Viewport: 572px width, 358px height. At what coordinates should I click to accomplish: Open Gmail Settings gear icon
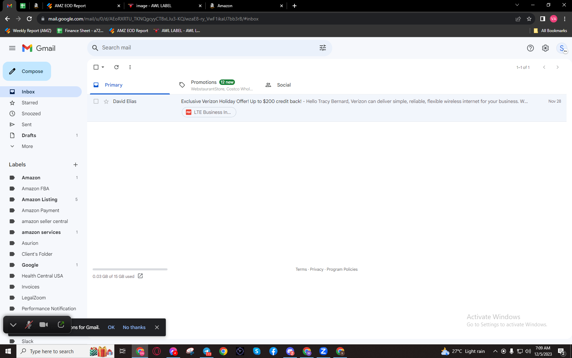tap(545, 48)
